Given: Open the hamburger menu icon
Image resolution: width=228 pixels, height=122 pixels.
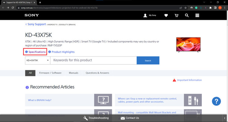Looking at the screenshot, I should pyautogui.click(x=197, y=15).
